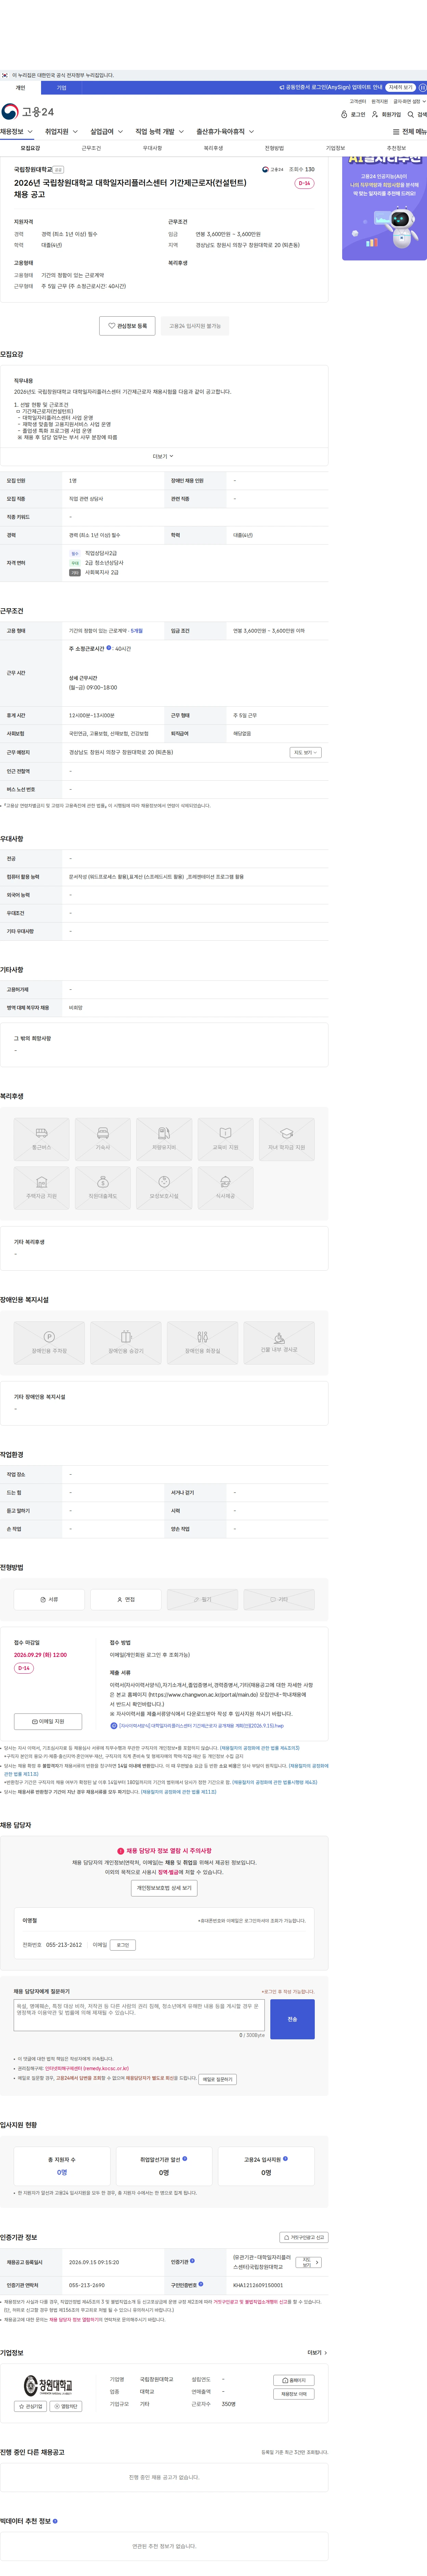
Task: Click the 장애인용 화장실 icon
Action: (x=203, y=1343)
